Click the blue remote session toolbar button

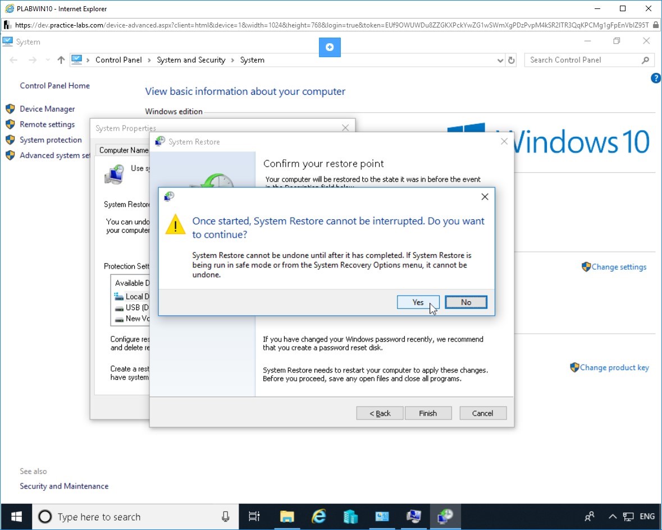tap(330, 47)
